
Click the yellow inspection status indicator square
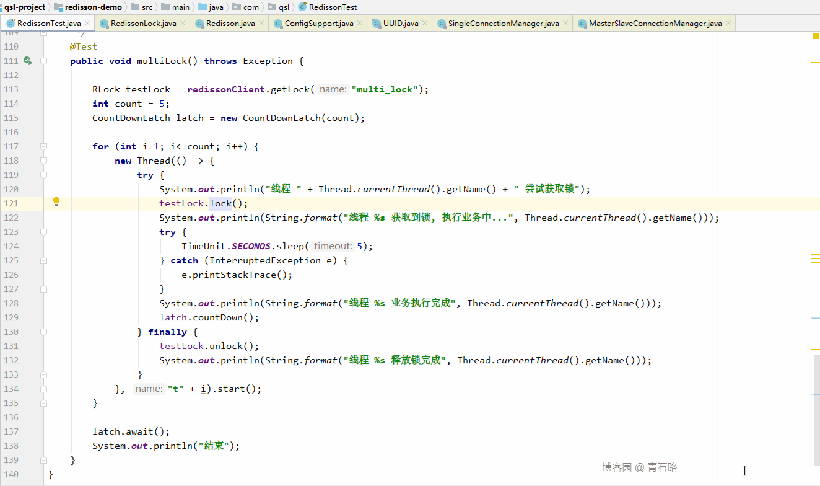pos(816,36)
